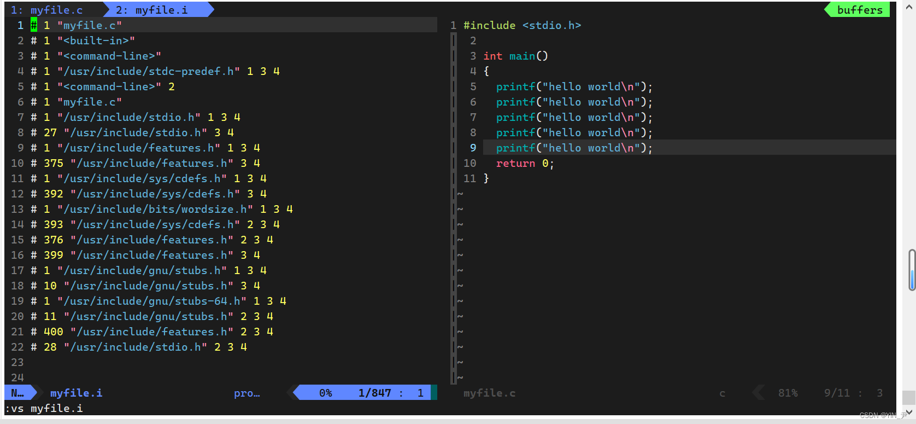Click the line '# 1 "/usr/include/gnu/stubs.h" 1 3 4'

[149, 270]
